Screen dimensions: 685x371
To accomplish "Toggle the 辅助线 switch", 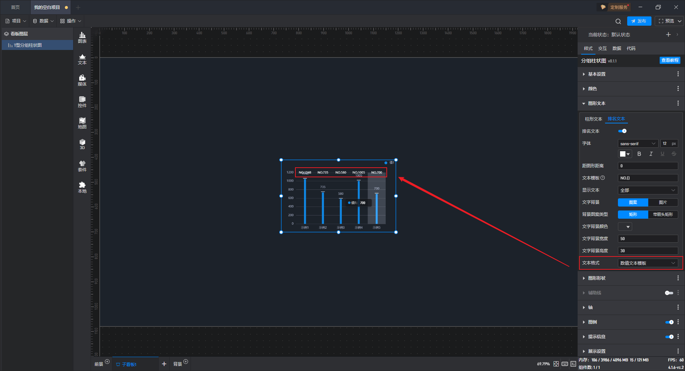I will click(669, 293).
